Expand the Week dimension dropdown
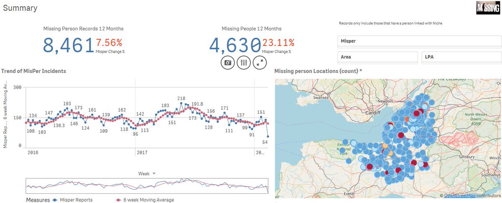Screen dimensions: 502x203 (x=147, y=173)
